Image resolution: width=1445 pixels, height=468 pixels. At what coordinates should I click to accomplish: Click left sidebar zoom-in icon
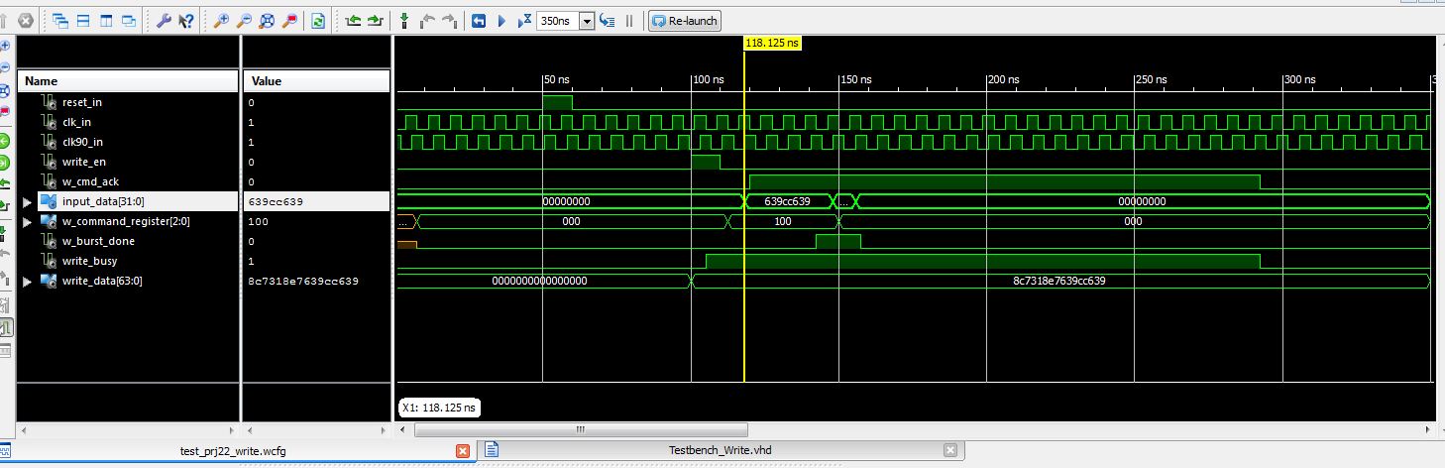click(x=5, y=46)
